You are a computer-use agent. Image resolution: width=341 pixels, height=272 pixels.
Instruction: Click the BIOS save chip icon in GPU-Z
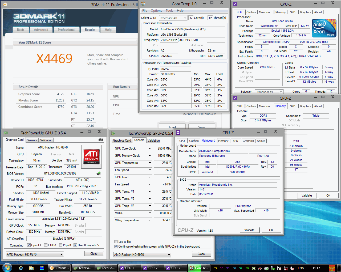click(x=99, y=173)
